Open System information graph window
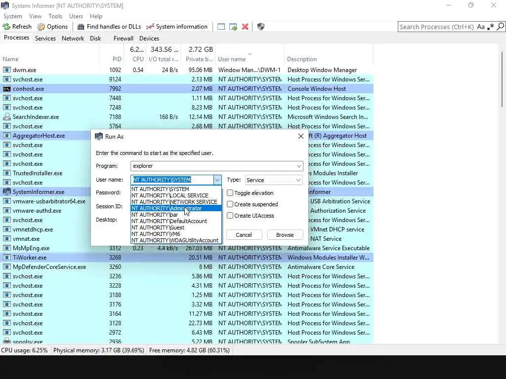Image resolution: width=506 pixels, height=379 pixels. tap(177, 27)
